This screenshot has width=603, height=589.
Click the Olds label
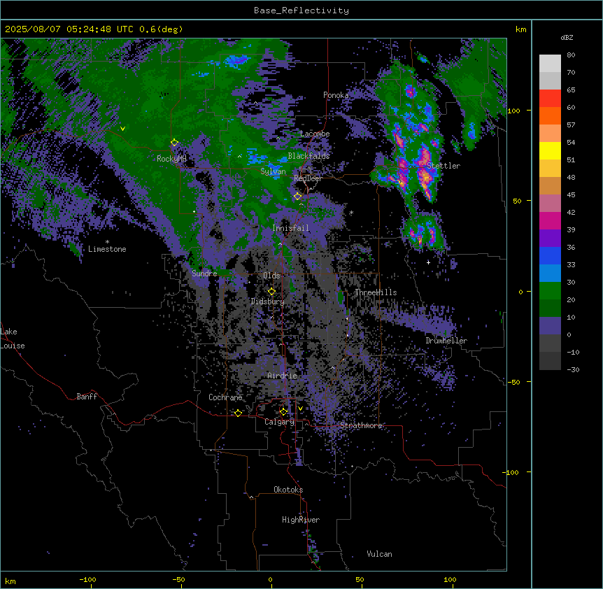(x=271, y=276)
